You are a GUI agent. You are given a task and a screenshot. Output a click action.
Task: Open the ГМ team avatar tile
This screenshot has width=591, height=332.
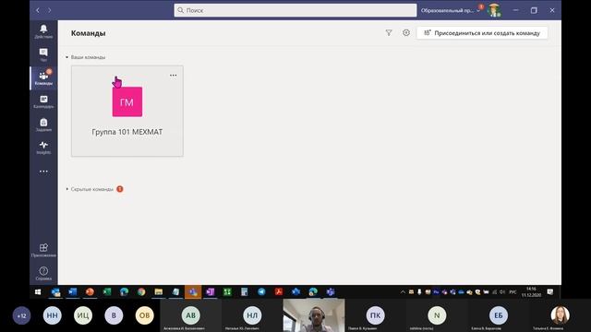pyautogui.click(x=127, y=101)
